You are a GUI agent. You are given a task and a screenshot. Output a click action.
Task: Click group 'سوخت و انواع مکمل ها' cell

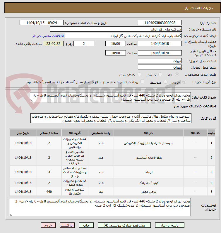coord(75,192)
